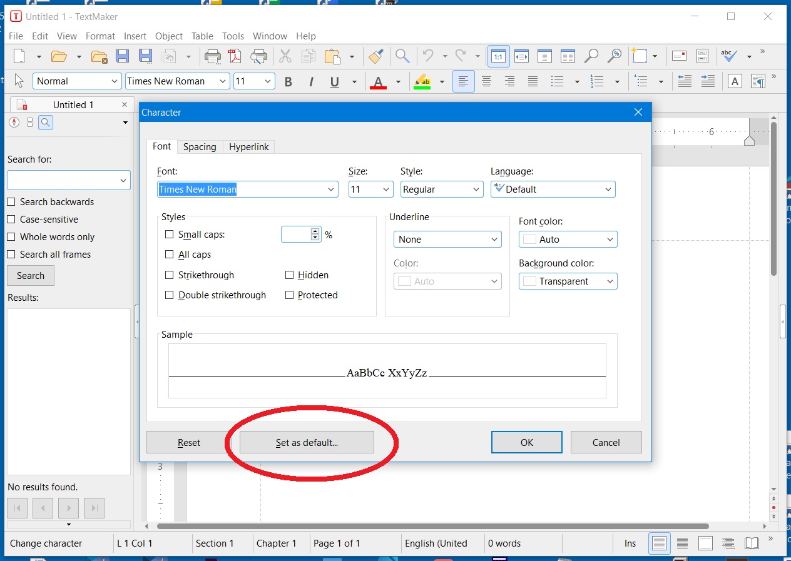Viewport: 791px width, 561px height.
Task: Click the Italic formatting icon
Action: coord(311,81)
